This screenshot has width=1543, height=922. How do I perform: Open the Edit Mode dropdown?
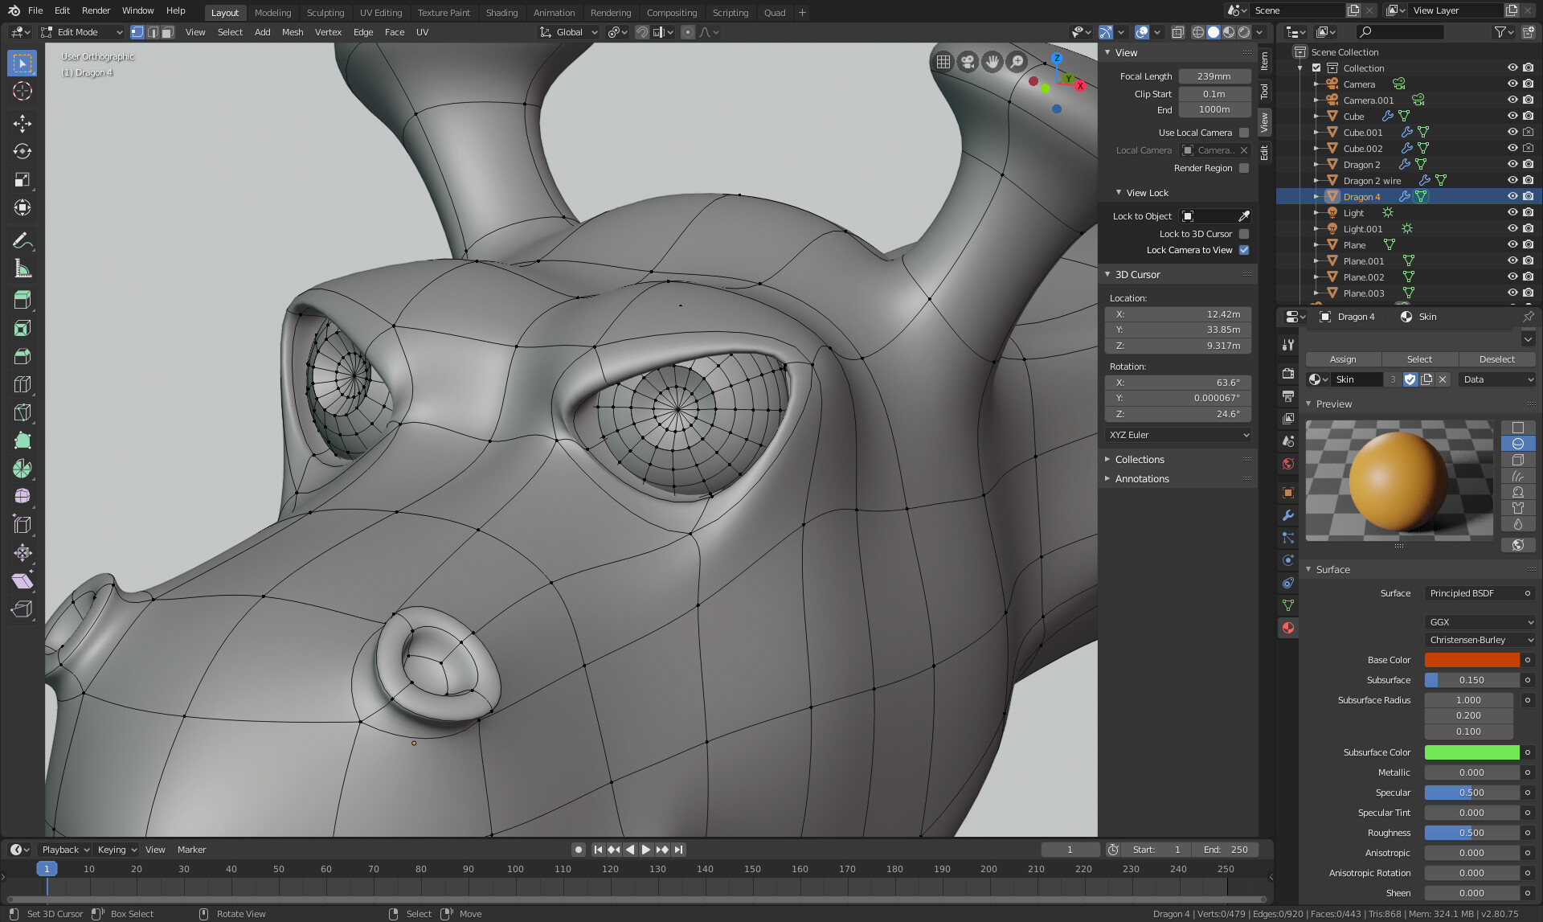(81, 32)
